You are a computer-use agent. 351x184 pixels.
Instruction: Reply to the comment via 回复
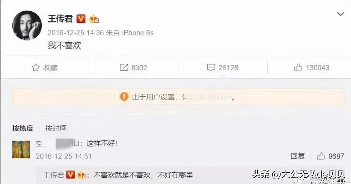298,156
